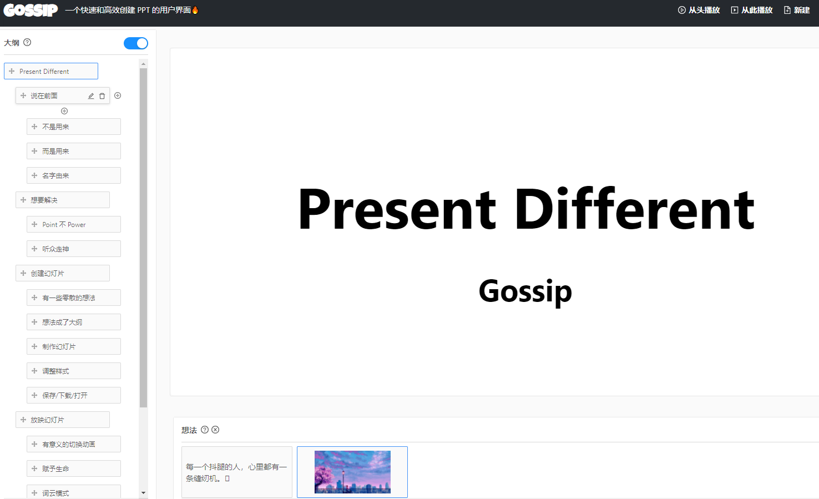Create a new presentation with 新建
The image size is (819, 499).
tap(797, 10)
